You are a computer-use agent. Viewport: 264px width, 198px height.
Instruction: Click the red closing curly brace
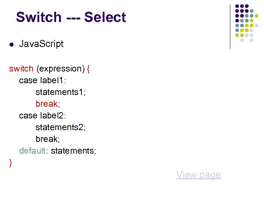click(11, 162)
